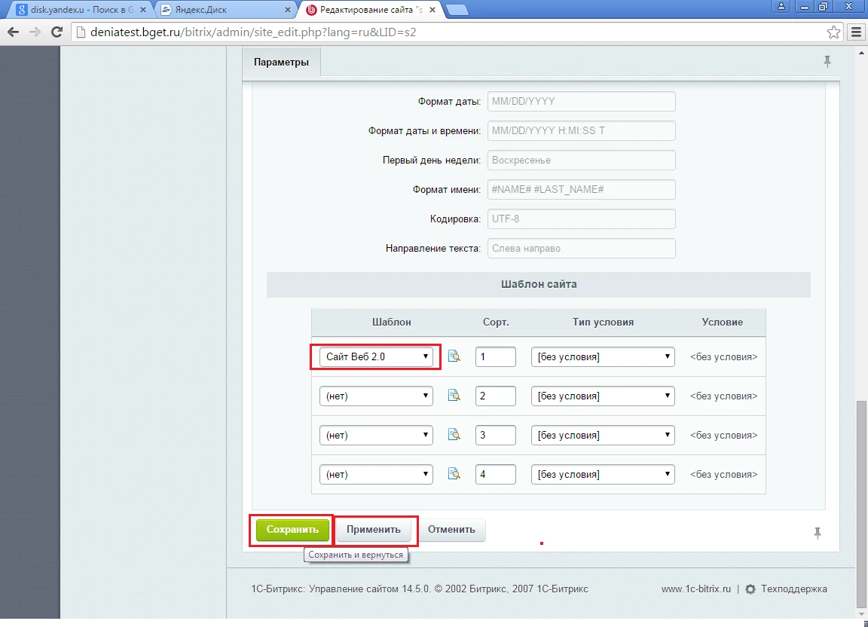Select the Параметры tab

click(x=281, y=62)
